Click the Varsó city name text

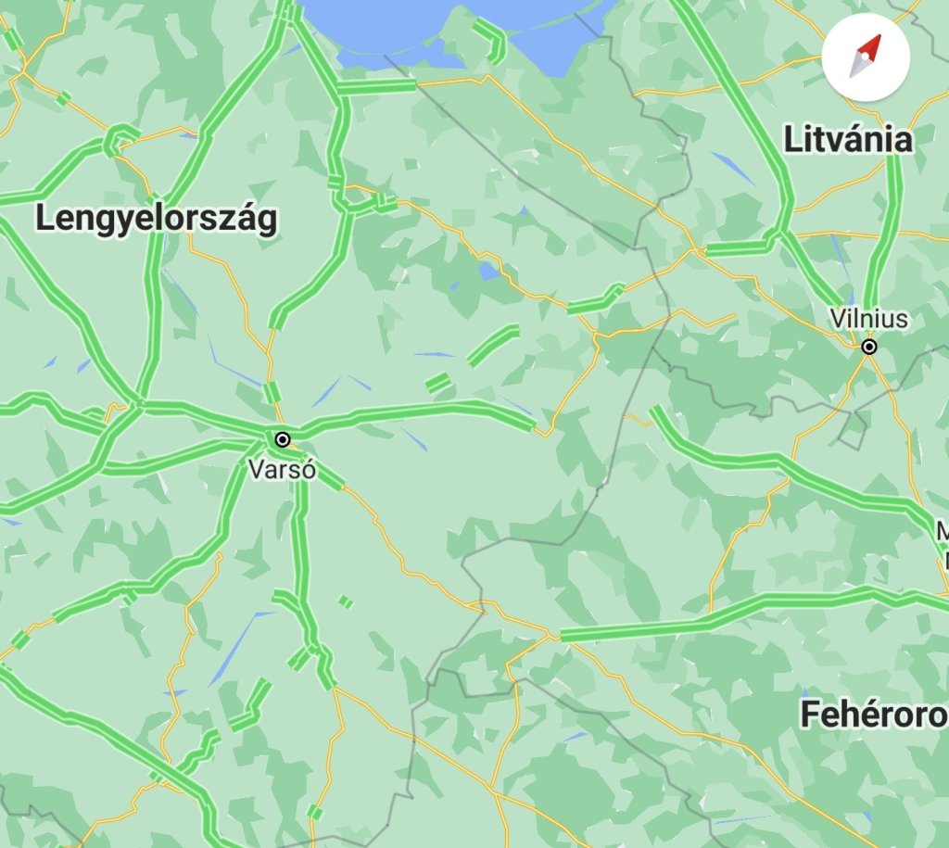click(282, 469)
